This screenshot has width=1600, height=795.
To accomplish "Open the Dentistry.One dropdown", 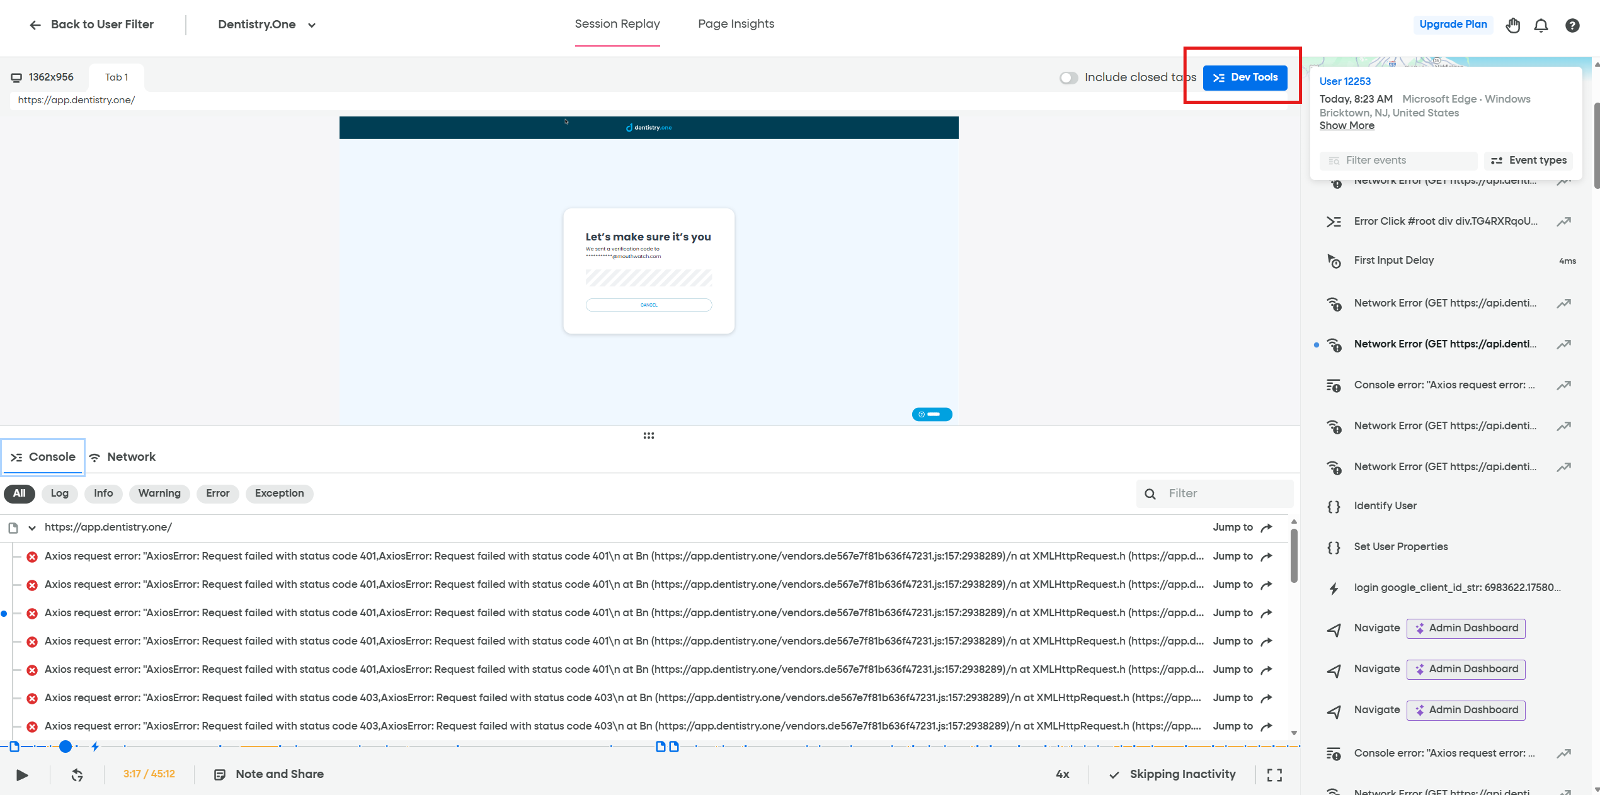I will [x=311, y=25].
